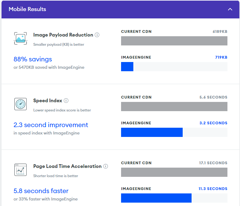Open info icon beside Image Payload Reduction
Image resolution: width=240 pixels, height=206 pixels.
[97, 35]
